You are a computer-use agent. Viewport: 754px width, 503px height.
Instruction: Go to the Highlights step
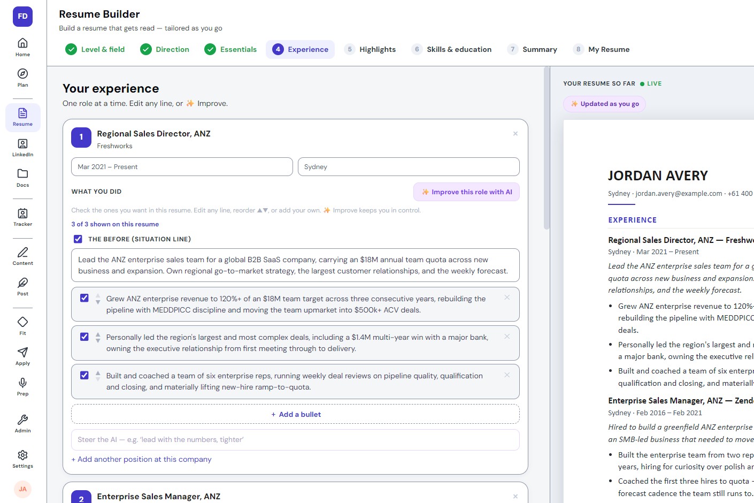(370, 49)
